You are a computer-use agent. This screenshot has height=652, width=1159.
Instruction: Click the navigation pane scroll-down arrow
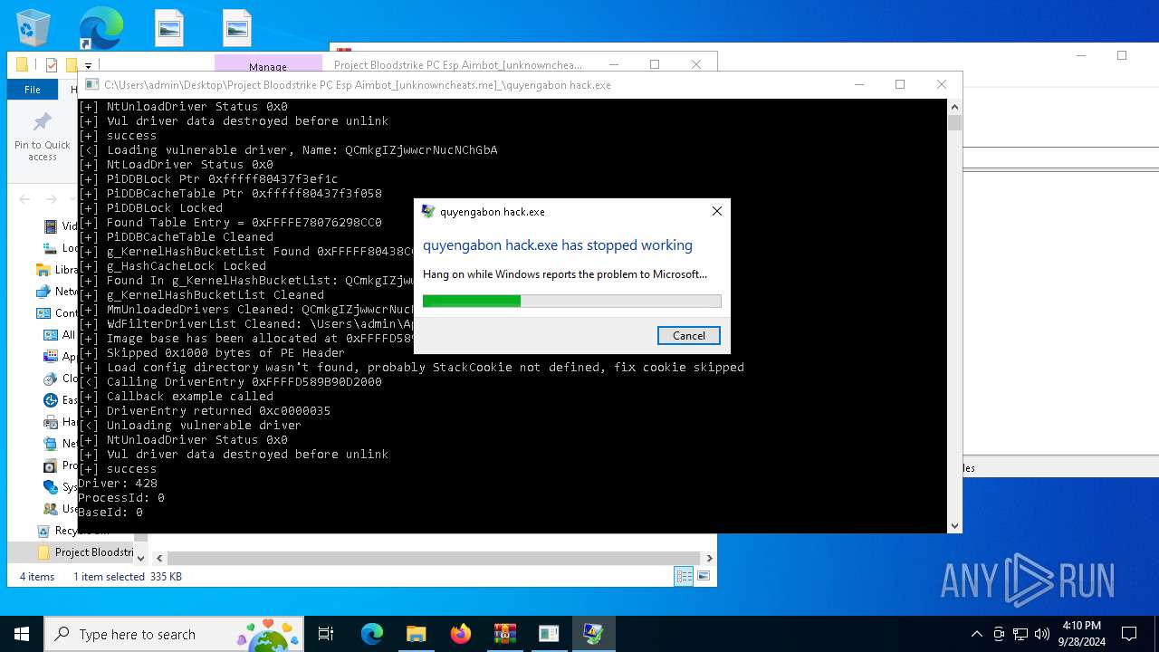coord(140,558)
